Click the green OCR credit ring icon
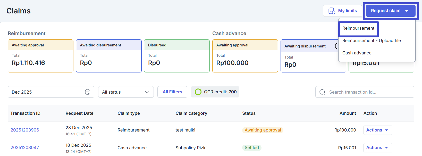 [198, 92]
